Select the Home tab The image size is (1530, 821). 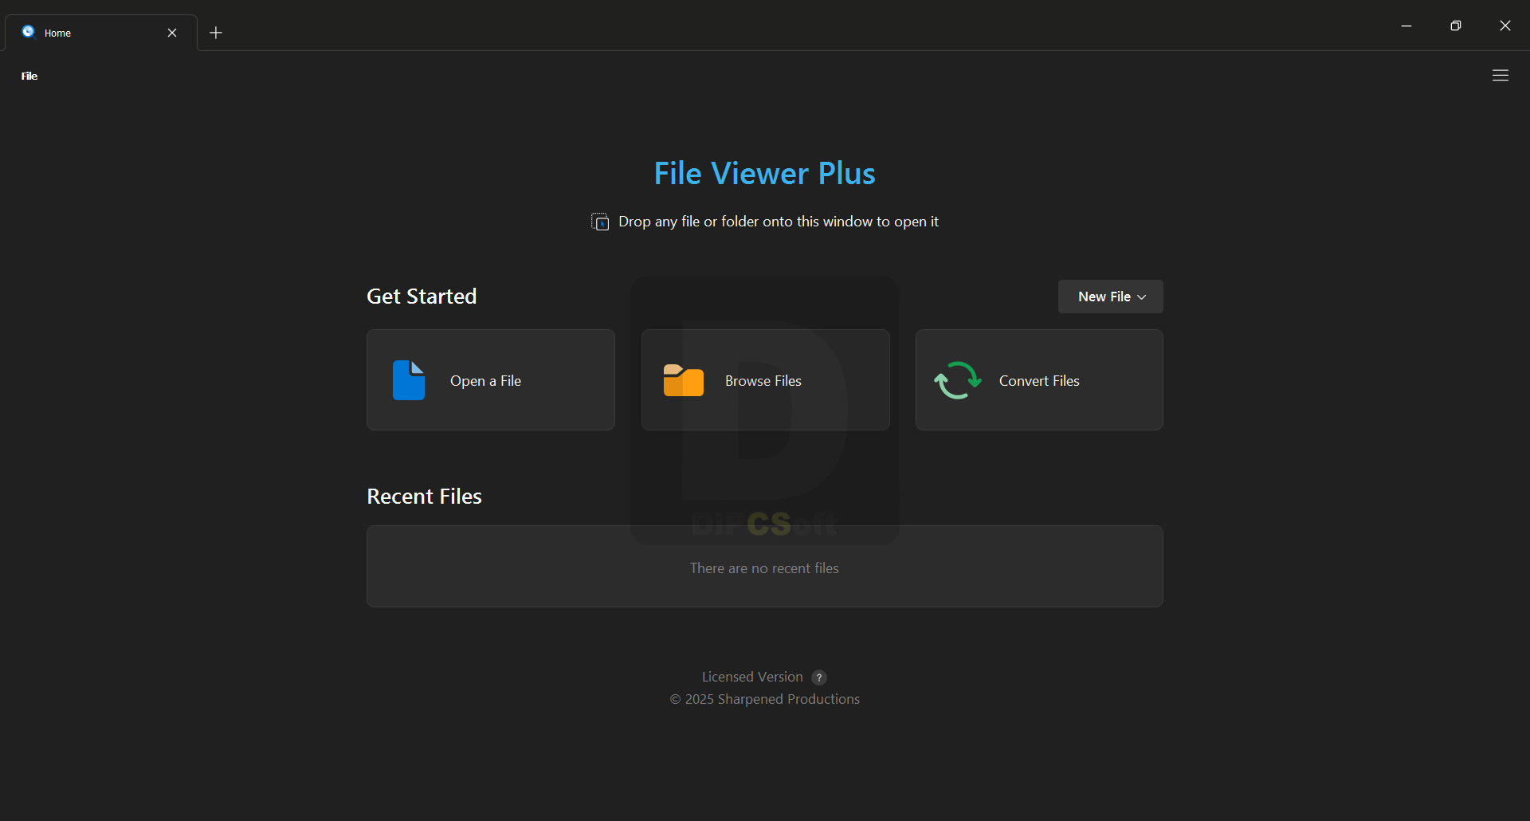tap(100, 33)
